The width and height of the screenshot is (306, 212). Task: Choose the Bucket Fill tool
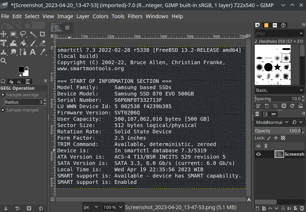(x=23, y=43)
